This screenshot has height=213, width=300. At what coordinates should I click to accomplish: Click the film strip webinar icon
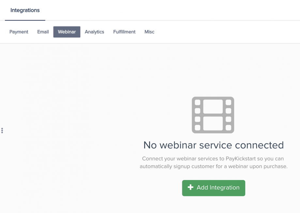click(213, 115)
